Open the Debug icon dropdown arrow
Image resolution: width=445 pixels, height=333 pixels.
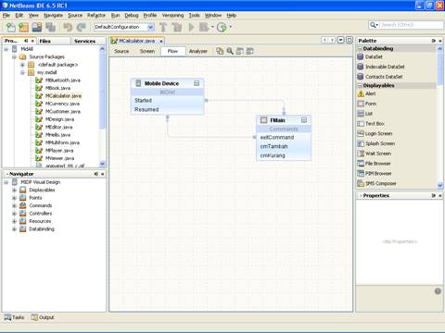point(212,27)
